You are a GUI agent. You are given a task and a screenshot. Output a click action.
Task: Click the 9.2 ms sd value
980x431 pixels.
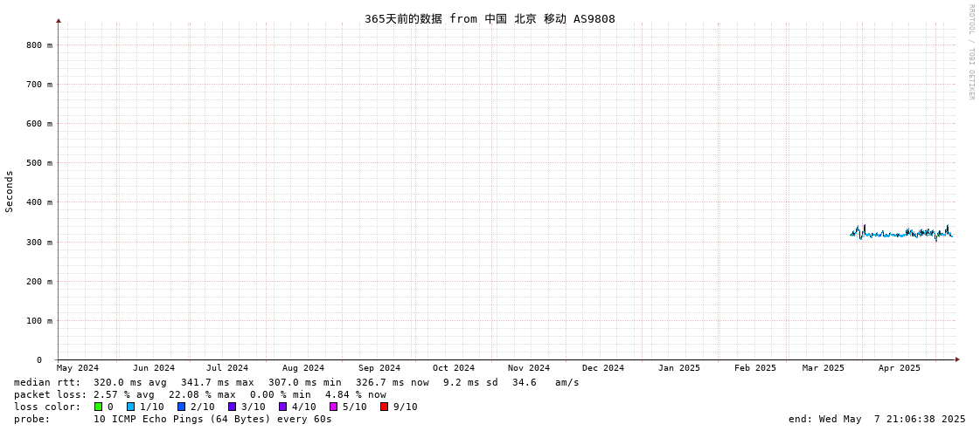click(470, 382)
